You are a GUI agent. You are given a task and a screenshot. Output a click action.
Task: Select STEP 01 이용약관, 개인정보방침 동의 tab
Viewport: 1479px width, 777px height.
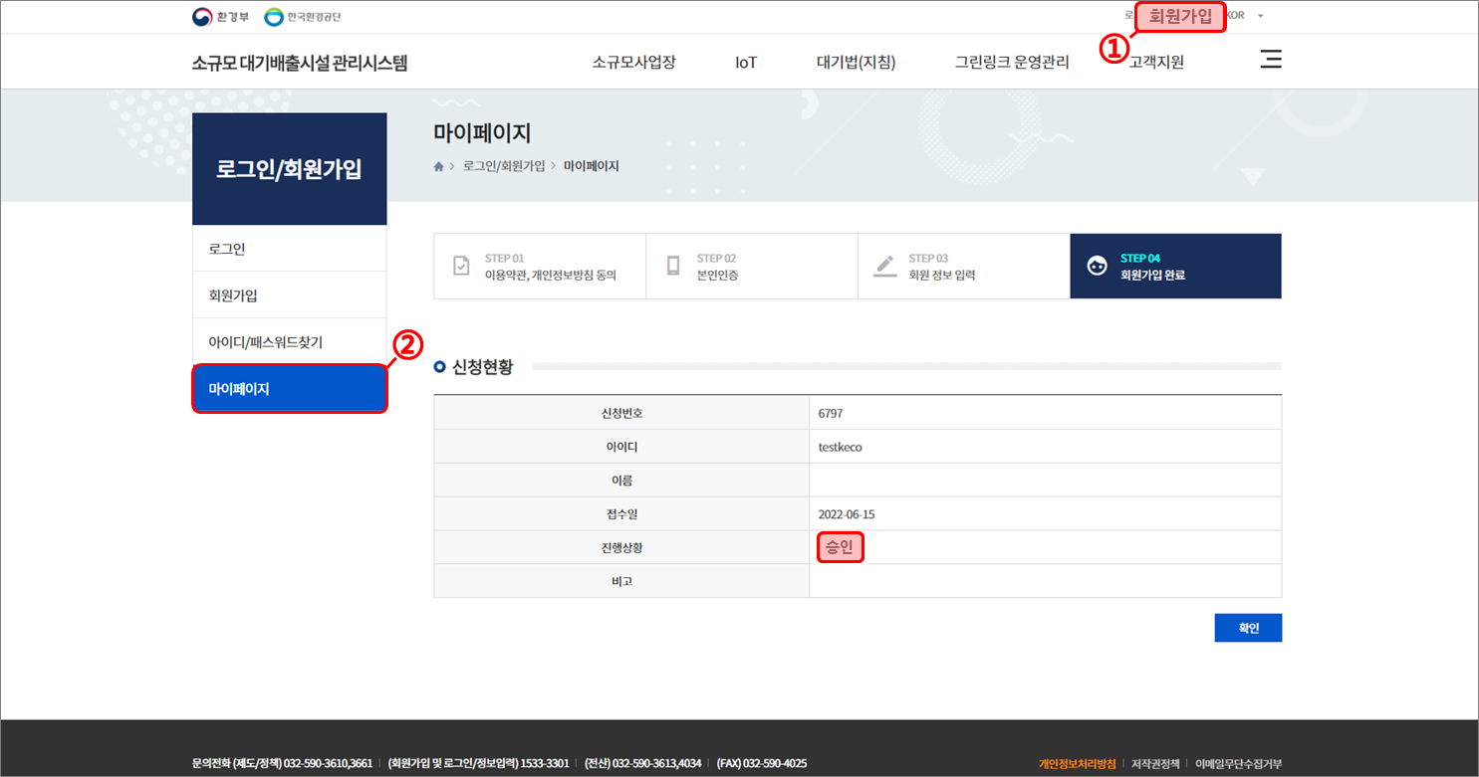coord(540,266)
